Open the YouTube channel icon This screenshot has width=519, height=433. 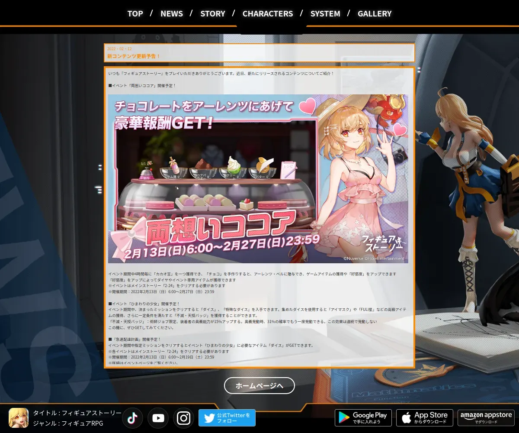coord(158,418)
